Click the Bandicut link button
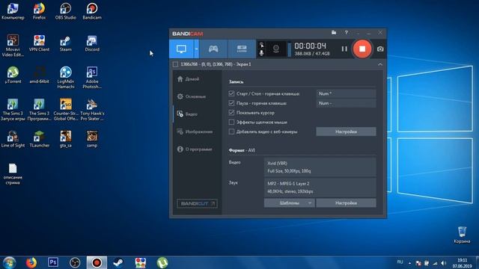Viewport: 479px width, 269px height. point(198,203)
